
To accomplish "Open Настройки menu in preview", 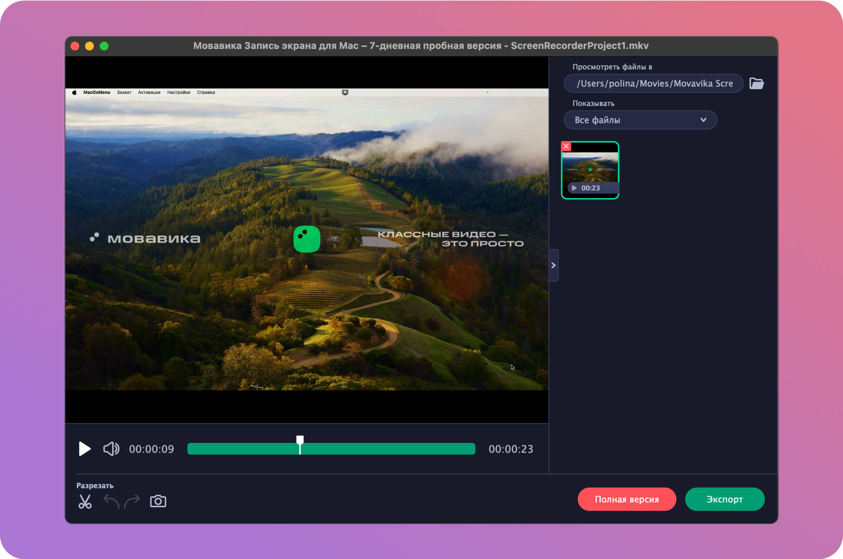I will pyautogui.click(x=179, y=92).
